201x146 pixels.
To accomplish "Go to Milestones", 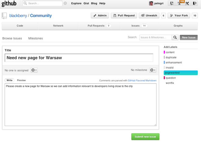I will coord(36,38).
